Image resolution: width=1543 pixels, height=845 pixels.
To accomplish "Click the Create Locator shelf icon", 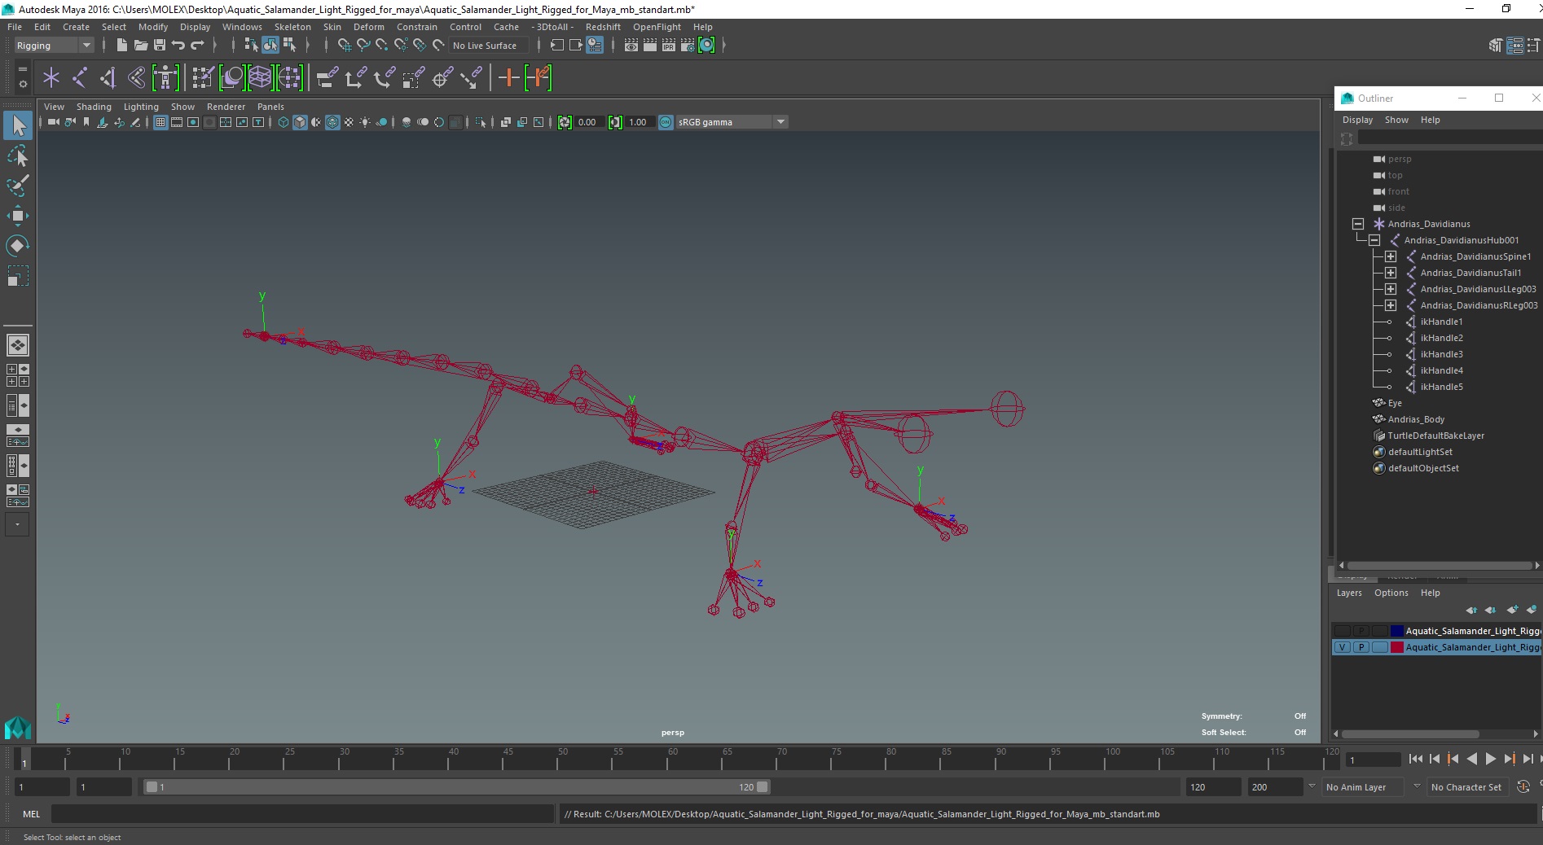I will (51, 78).
